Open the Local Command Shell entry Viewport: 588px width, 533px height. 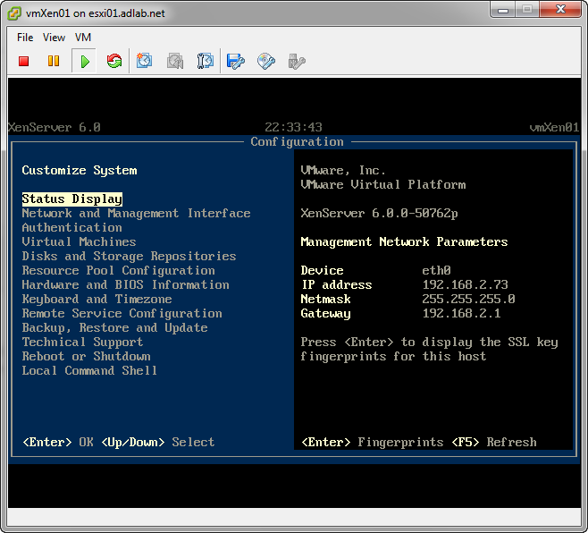click(x=89, y=370)
